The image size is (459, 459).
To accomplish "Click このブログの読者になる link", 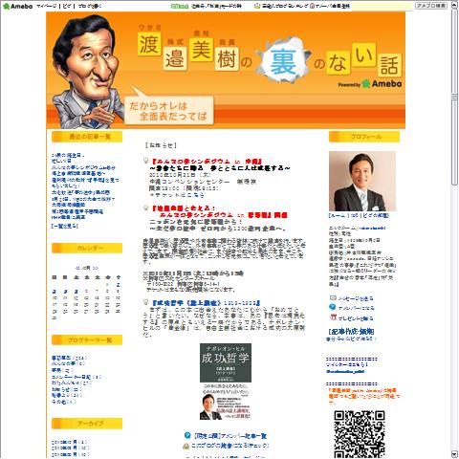I will pos(229,446).
